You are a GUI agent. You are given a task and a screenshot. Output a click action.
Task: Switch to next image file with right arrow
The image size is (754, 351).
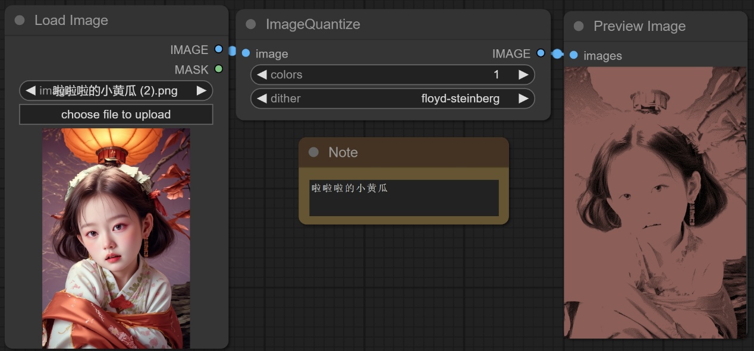[x=202, y=91]
